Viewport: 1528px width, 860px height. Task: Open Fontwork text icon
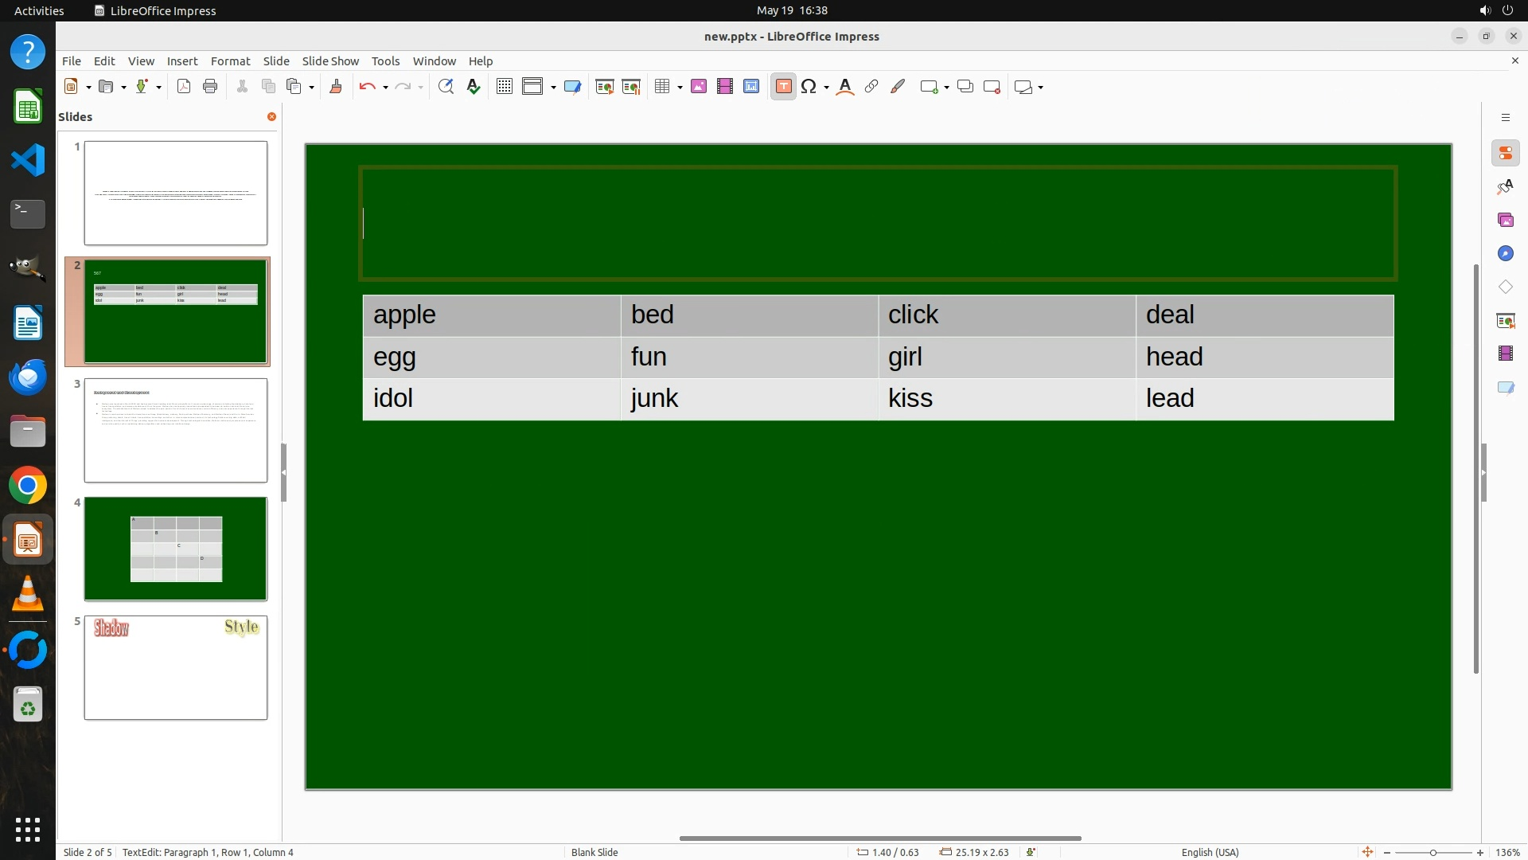click(845, 87)
